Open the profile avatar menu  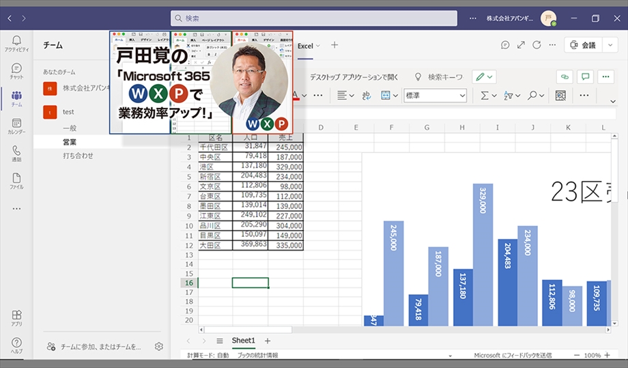click(x=548, y=18)
